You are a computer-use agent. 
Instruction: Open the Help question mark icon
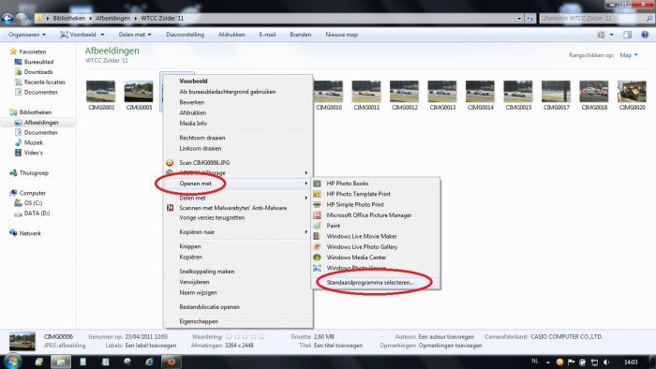[x=645, y=35]
